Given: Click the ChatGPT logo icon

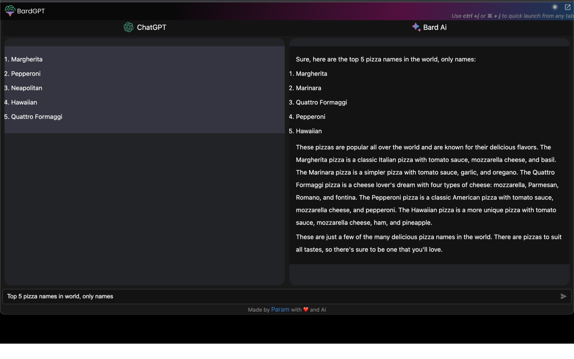Looking at the screenshot, I should (x=129, y=27).
